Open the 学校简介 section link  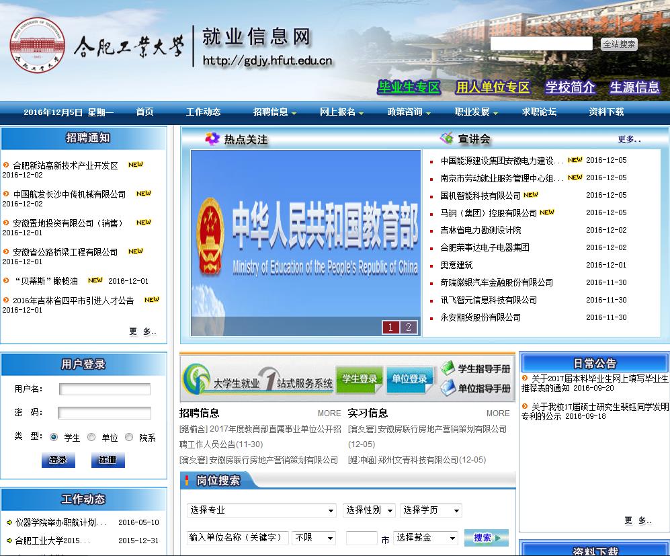[570, 87]
